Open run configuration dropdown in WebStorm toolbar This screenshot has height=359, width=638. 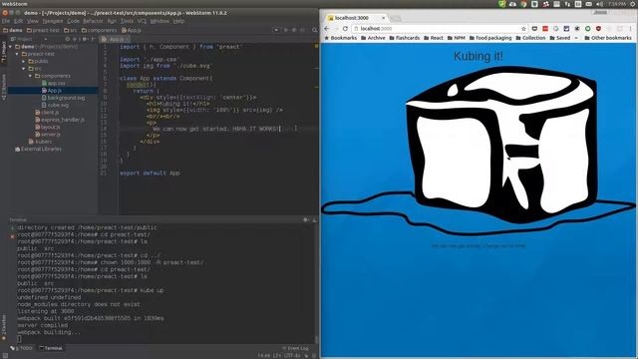[276, 30]
